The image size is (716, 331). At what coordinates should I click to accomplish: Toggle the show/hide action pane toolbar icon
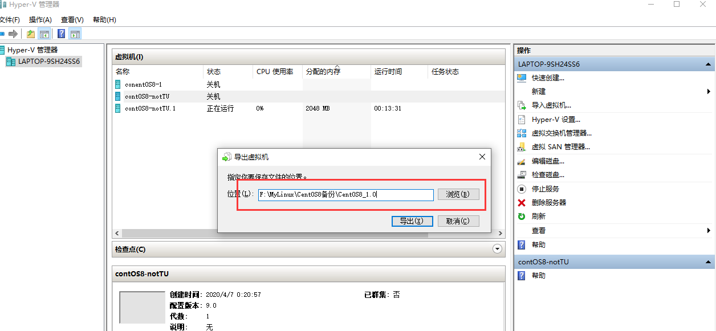point(75,34)
